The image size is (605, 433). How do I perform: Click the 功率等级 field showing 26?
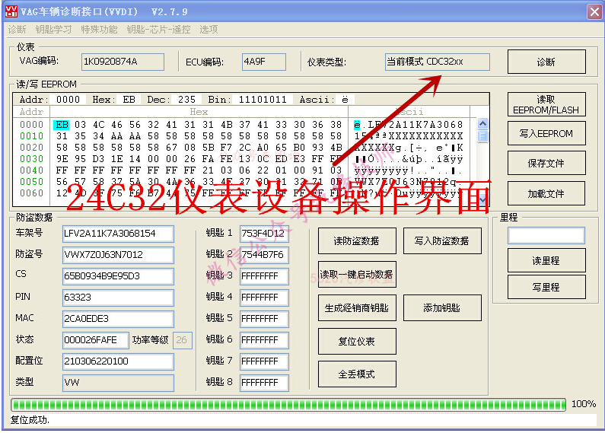[182, 340]
